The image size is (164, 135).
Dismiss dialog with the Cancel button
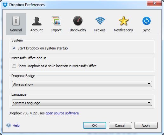120,125
